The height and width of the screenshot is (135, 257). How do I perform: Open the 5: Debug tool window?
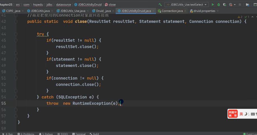(46, 134)
